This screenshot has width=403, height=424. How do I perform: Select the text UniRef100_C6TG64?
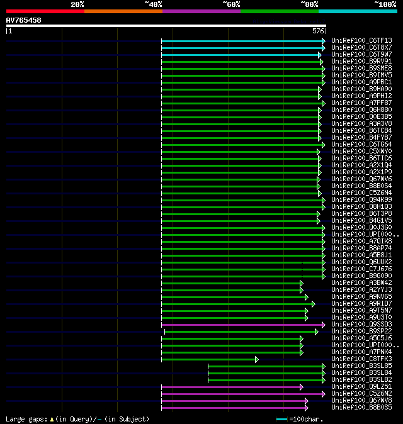[x=361, y=145]
